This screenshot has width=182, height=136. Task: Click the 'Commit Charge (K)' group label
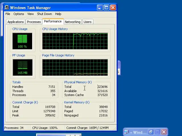click(x=25, y=102)
